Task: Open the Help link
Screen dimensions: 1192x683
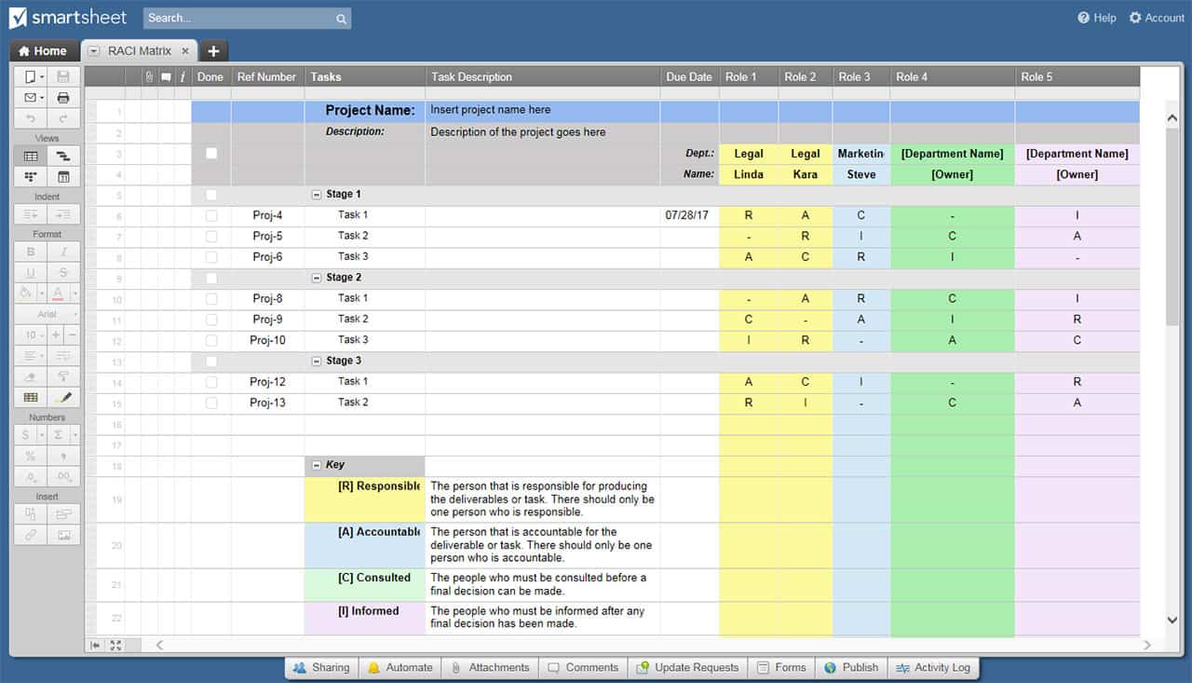Action: (x=1097, y=18)
